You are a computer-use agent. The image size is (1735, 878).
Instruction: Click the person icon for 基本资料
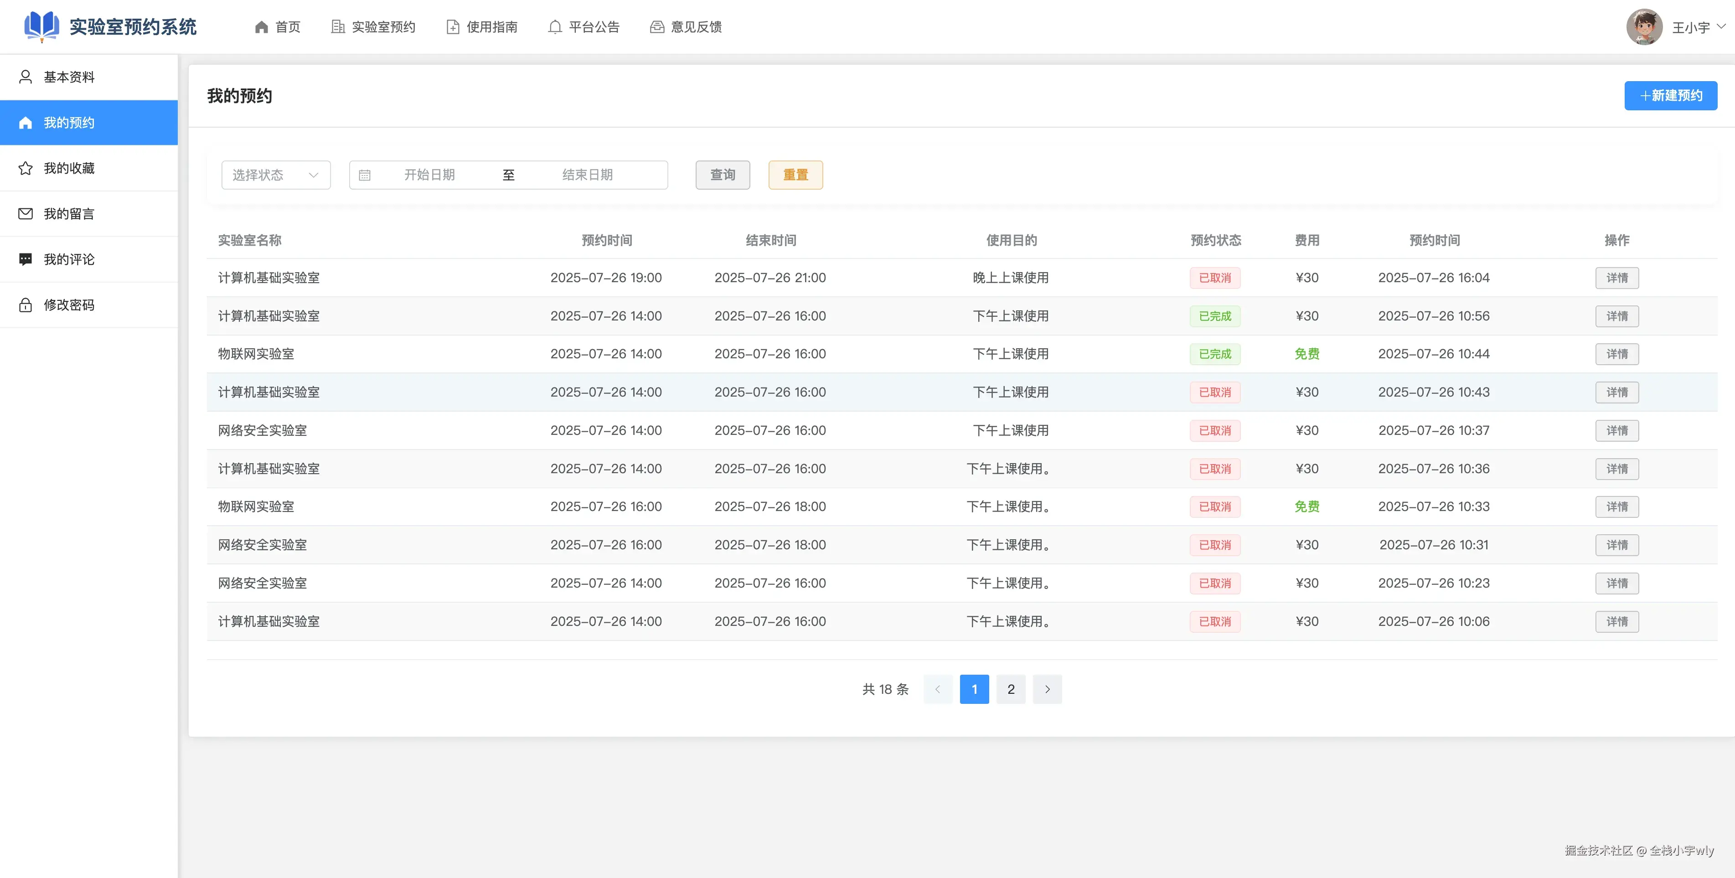26,77
